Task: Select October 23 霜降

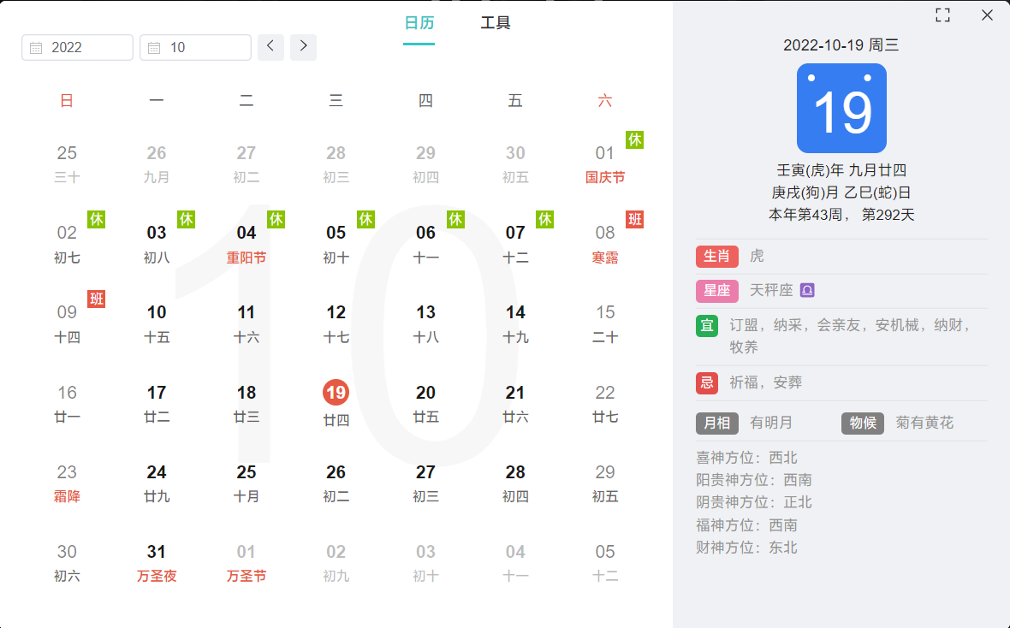Action: (x=67, y=483)
